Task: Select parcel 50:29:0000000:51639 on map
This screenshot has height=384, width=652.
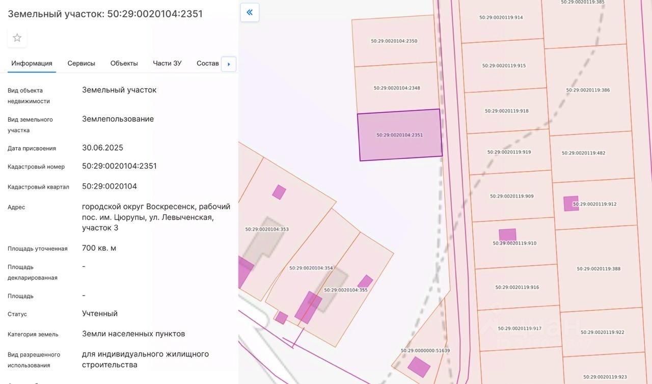Action: click(425, 350)
